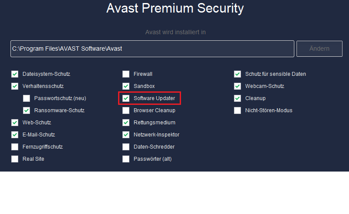Enable Passwortschutz (neu) checkbox
Screen dimensions: 349x214
(27, 98)
